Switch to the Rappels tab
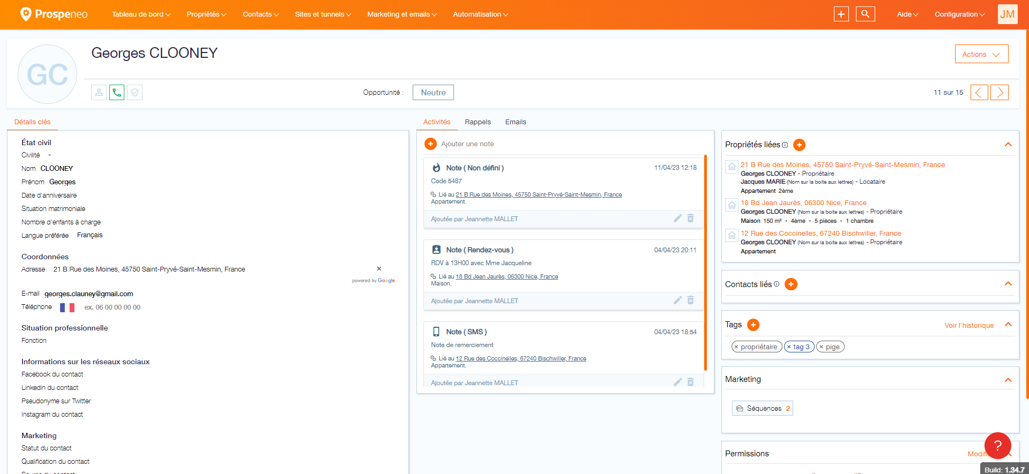 tap(478, 122)
